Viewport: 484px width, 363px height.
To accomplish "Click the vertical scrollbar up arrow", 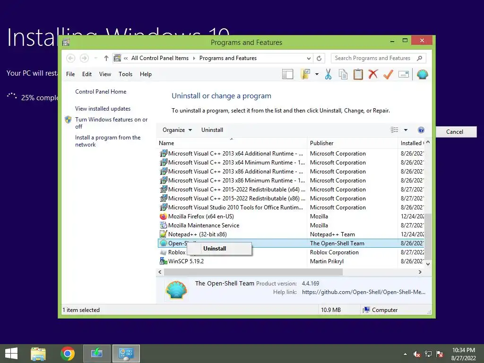I will click(428, 142).
